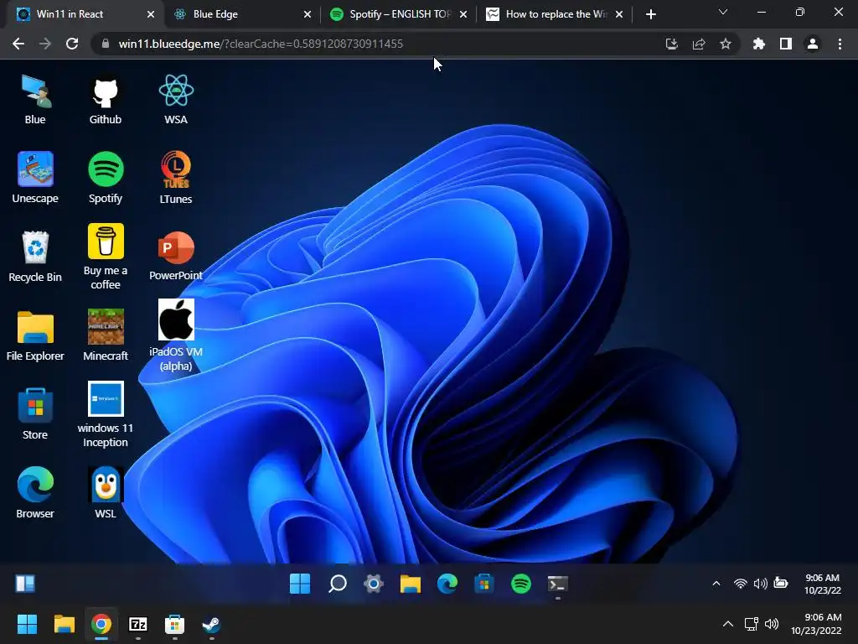Click the battery icon in the web tray

781,584
